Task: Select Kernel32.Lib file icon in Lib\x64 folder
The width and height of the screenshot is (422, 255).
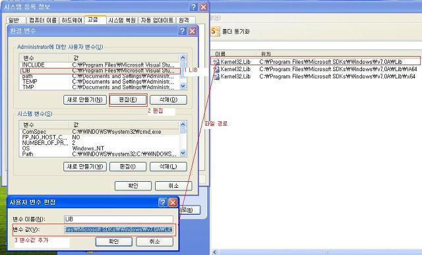Action: pyautogui.click(x=216, y=76)
